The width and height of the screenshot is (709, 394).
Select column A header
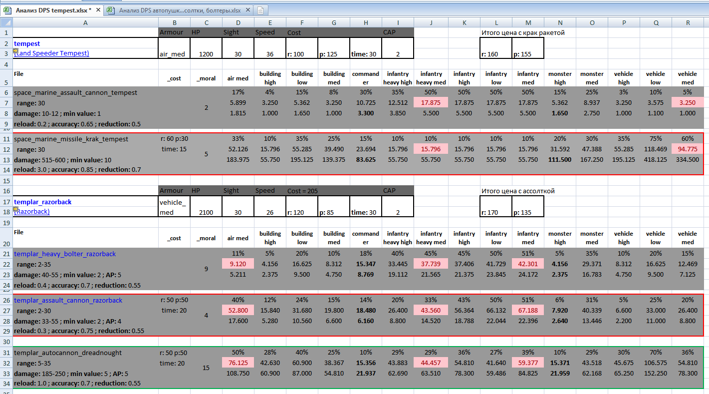tap(85, 22)
